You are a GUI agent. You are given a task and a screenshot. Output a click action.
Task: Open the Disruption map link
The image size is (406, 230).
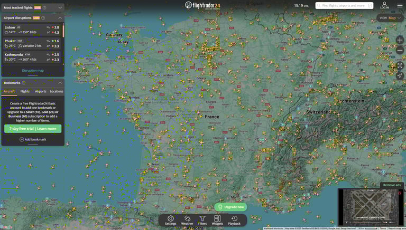click(33, 70)
